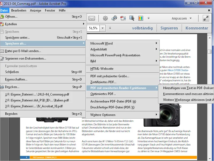This screenshot has height=161, width=214.
Task: Open the Fenster menu
Action: [50, 10]
